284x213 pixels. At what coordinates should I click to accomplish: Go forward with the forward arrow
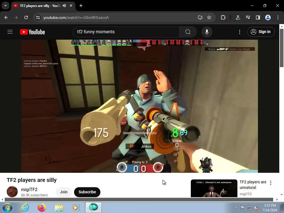click(x=16, y=17)
